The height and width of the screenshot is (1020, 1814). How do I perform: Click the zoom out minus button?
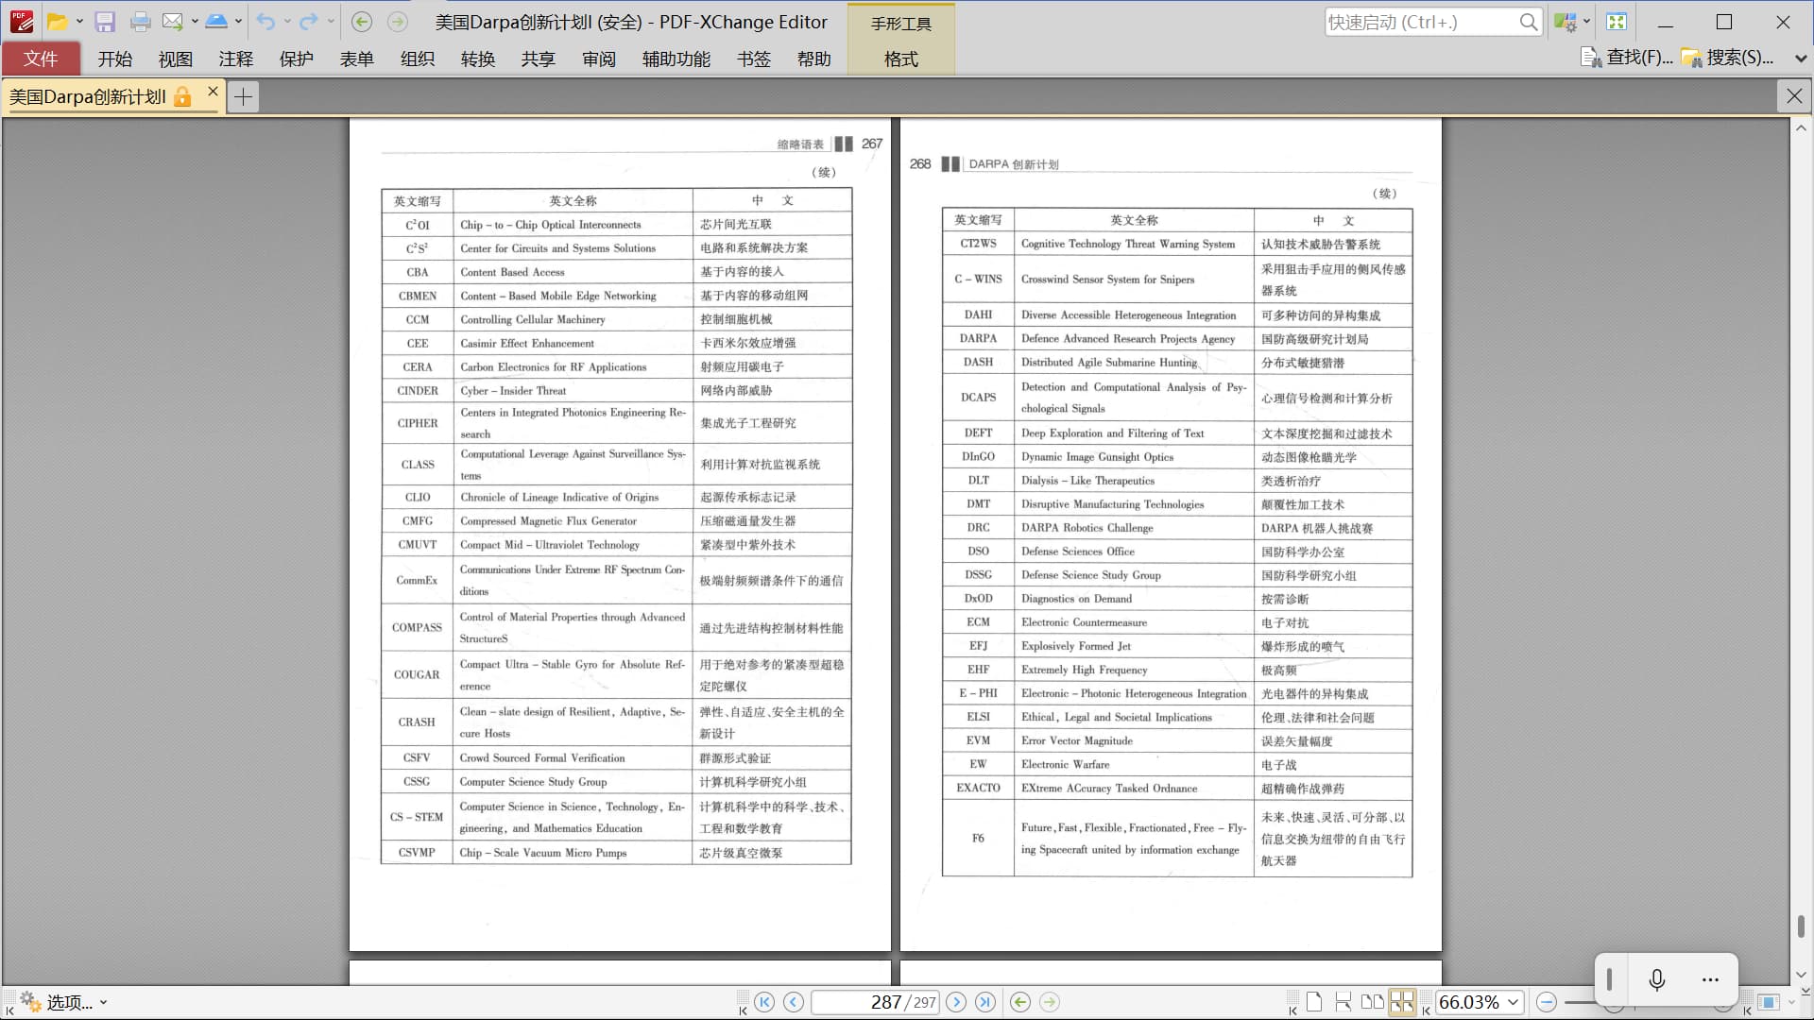(1547, 1002)
